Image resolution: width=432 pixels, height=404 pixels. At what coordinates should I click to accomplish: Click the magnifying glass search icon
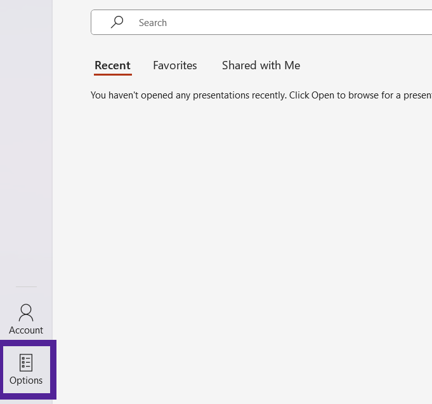pos(117,22)
